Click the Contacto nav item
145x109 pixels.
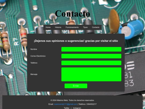coord(96,27)
